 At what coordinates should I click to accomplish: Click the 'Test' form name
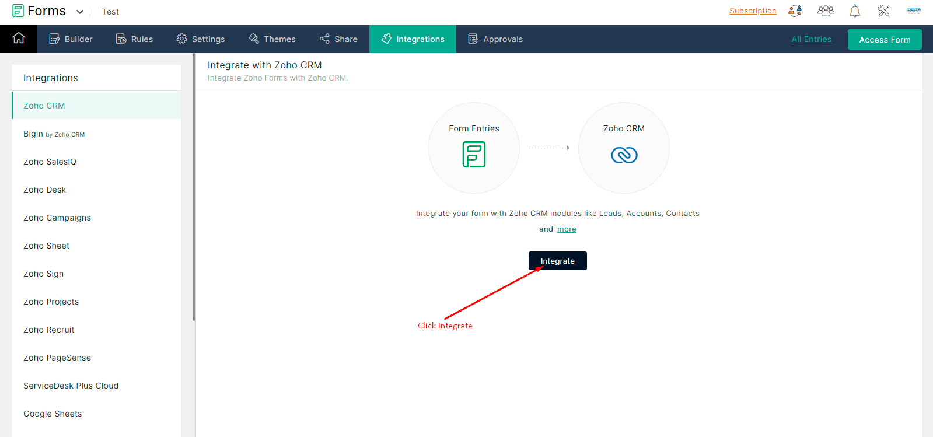(110, 12)
